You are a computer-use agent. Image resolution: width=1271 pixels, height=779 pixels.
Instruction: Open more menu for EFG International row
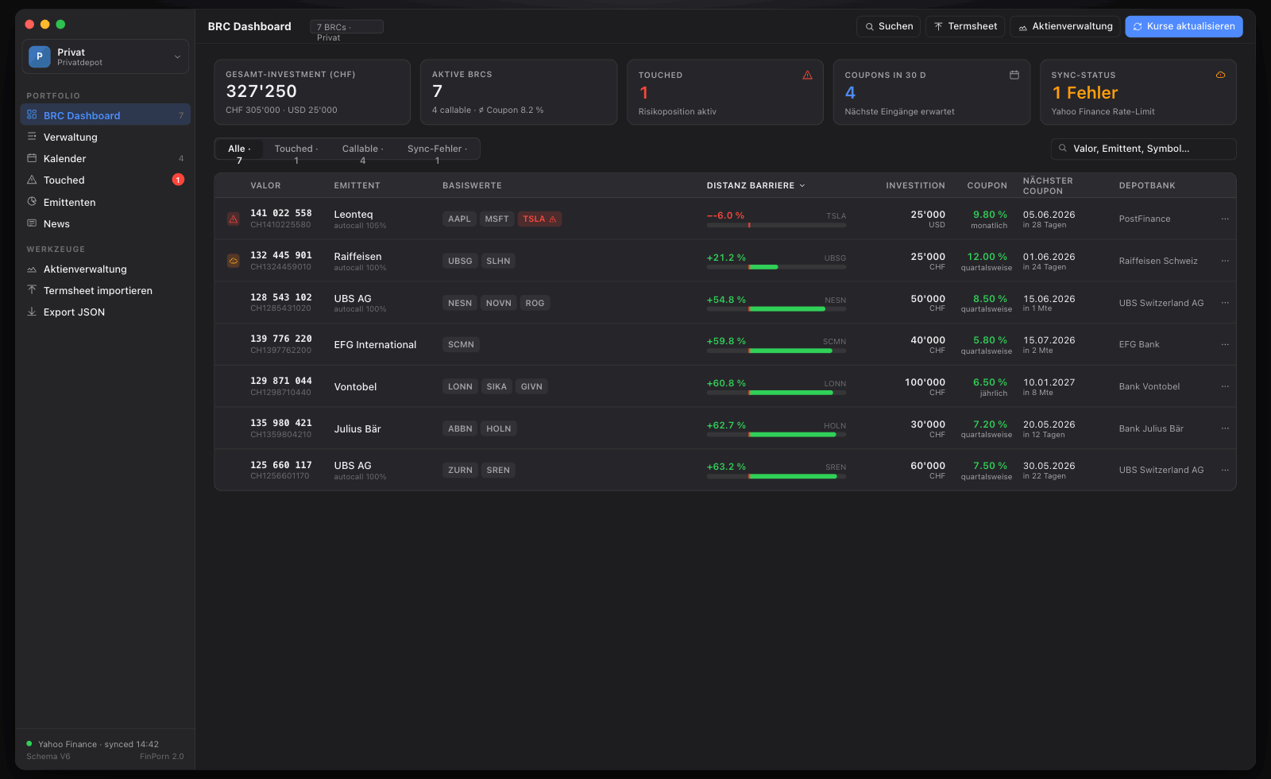[1225, 344]
